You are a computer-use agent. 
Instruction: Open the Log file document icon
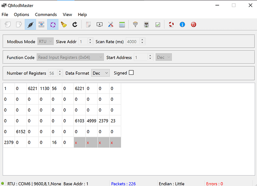click(x=88, y=25)
